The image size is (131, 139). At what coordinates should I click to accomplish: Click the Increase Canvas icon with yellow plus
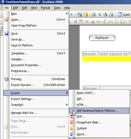pyautogui.click(x=93, y=14)
